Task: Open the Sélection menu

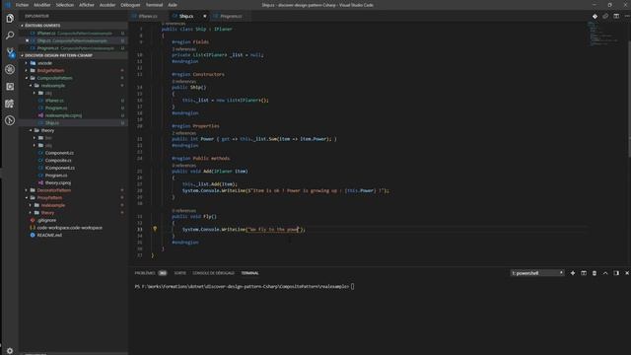Action: pyautogui.click(x=65, y=5)
